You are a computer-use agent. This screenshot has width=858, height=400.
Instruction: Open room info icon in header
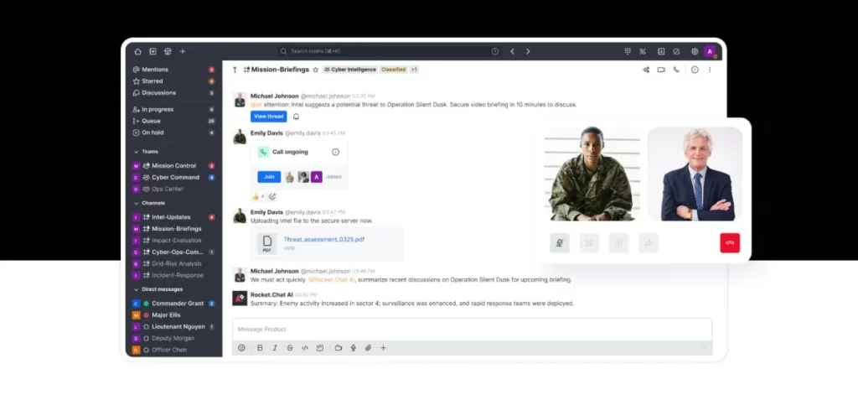click(x=695, y=70)
